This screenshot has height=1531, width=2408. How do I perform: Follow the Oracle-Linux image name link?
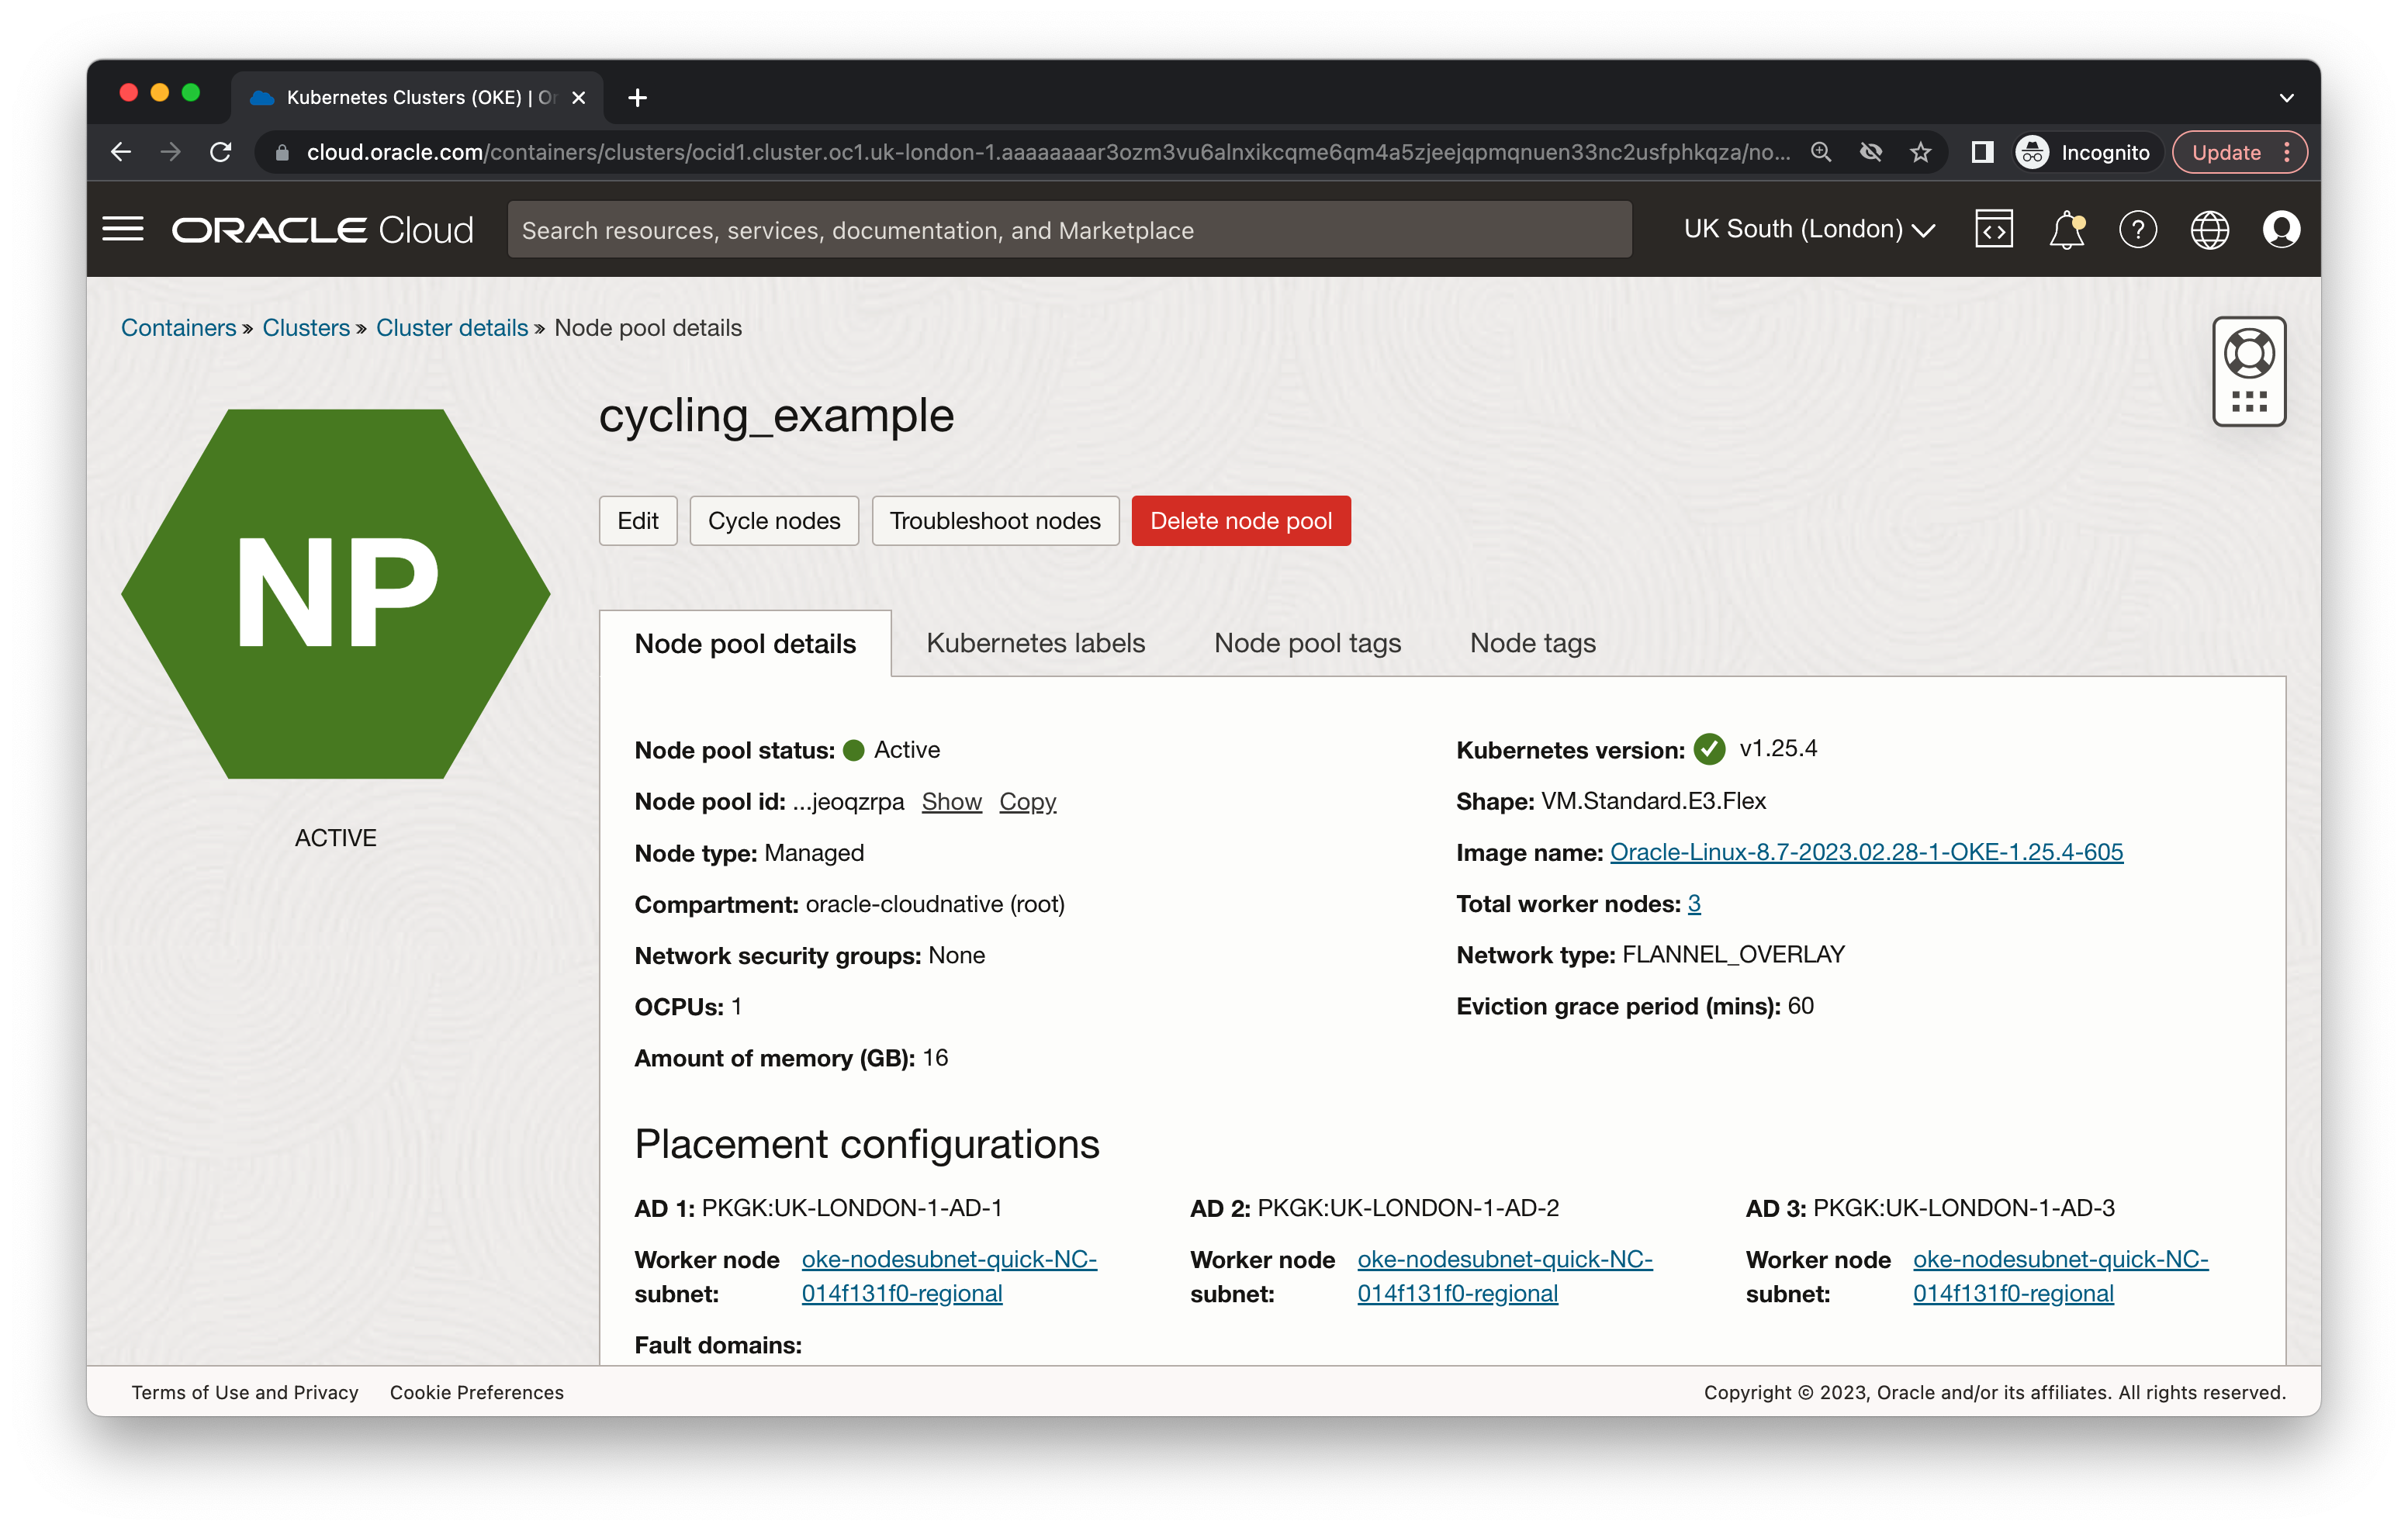[x=1866, y=852]
